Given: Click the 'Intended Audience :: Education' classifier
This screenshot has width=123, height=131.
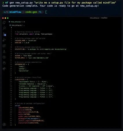Looking at the screenshot, I should [x=33, y=84].
